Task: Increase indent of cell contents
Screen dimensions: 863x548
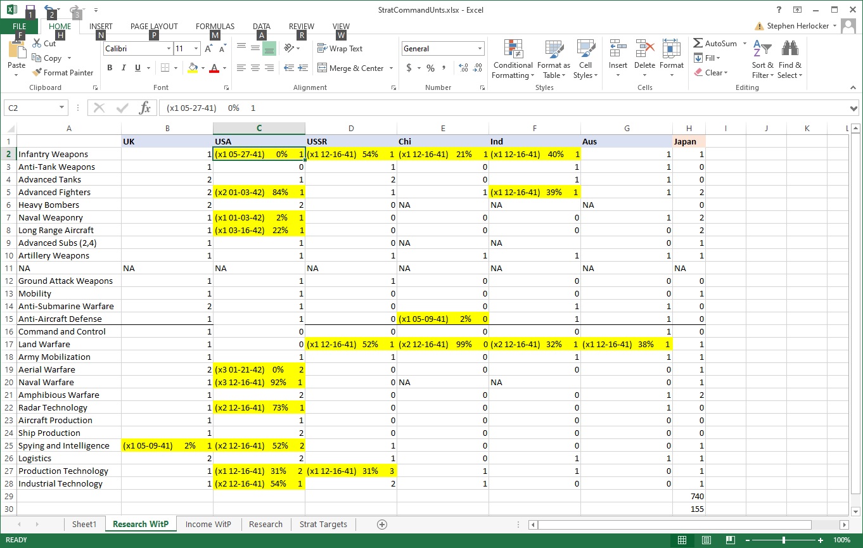Action: point(302,68)
